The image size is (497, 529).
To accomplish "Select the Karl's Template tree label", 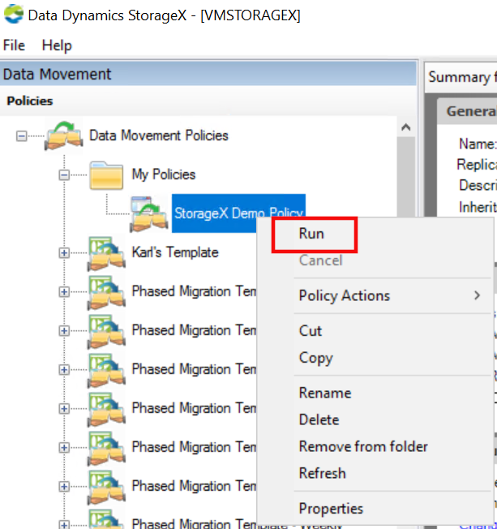I will click(175, 252).
